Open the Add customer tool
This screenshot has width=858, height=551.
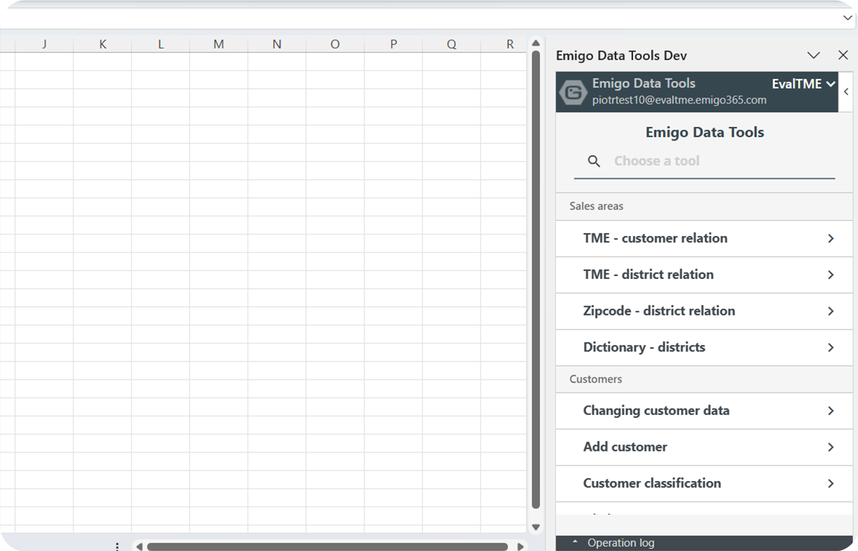(x=704, y=447)
